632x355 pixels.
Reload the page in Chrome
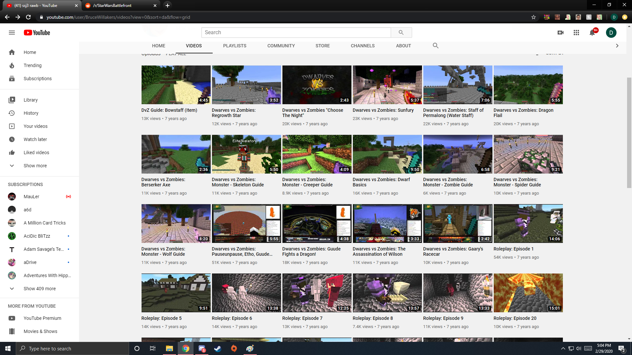coord(28,17)
